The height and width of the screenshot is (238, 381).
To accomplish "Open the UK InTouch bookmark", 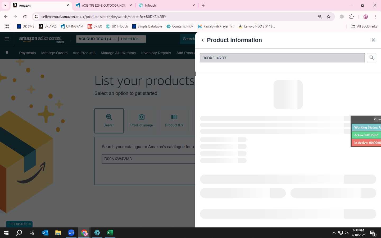I will coord(117,26).
